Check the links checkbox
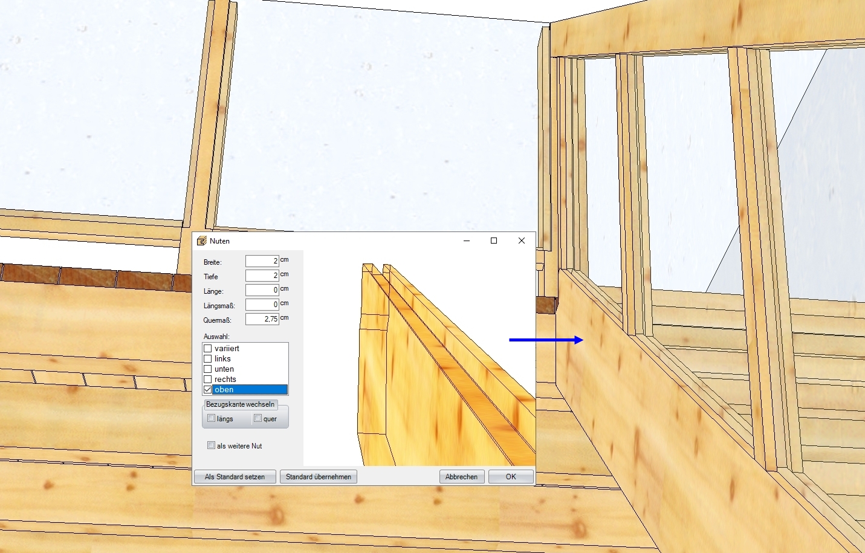This screenshot has width=865, height=553. pyautogui.click(x=208, y=359)
